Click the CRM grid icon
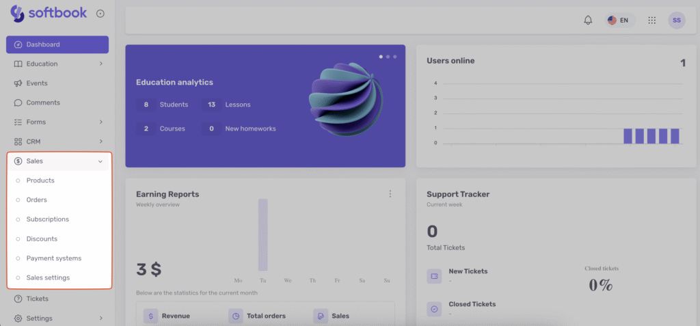The height and width of the screenshot is (326, 700). point(18,141)
